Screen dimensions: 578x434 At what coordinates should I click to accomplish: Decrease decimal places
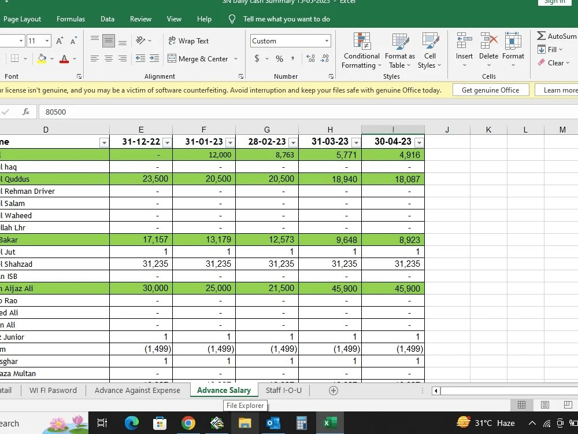[x=325, y=58]
